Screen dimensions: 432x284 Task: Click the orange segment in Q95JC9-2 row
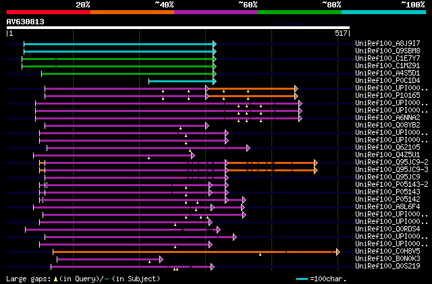tap(271, 163)
